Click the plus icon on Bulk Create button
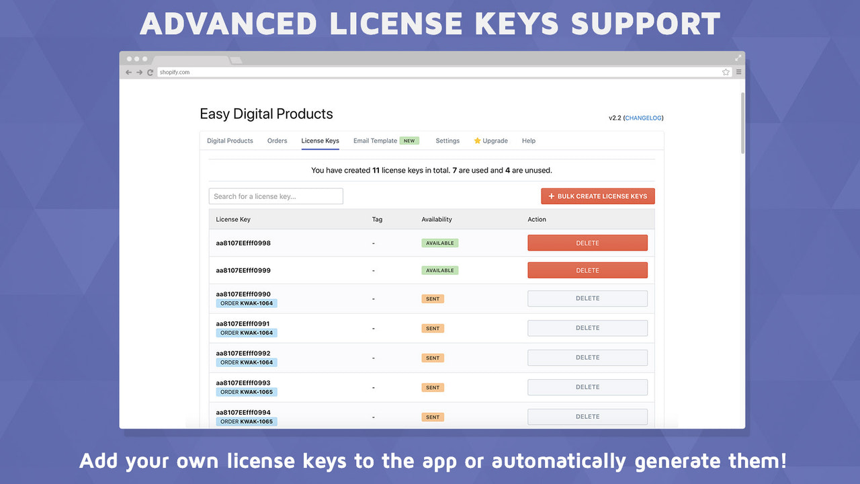 point(550,196)
